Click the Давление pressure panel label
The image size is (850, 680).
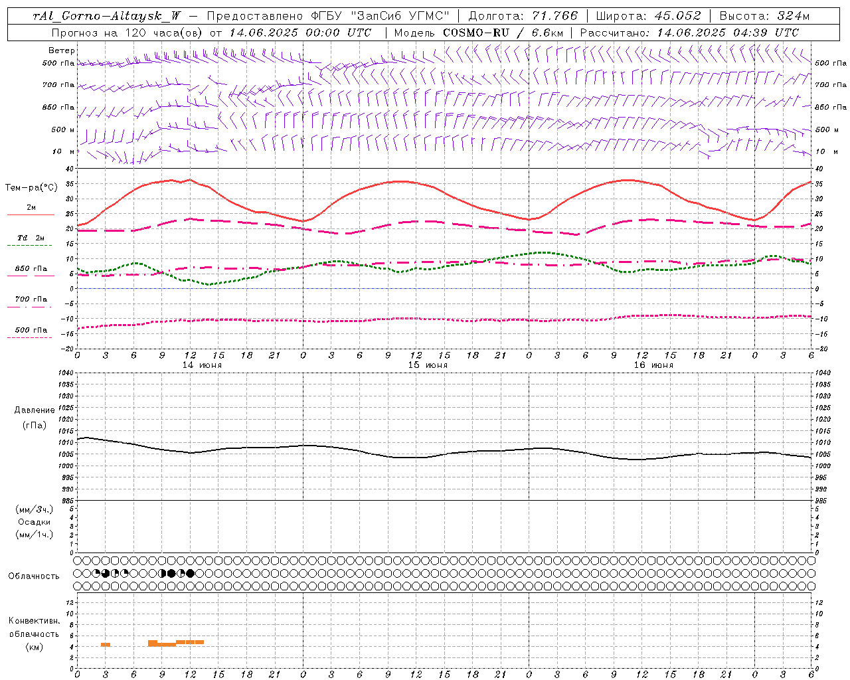click(35, 410)
